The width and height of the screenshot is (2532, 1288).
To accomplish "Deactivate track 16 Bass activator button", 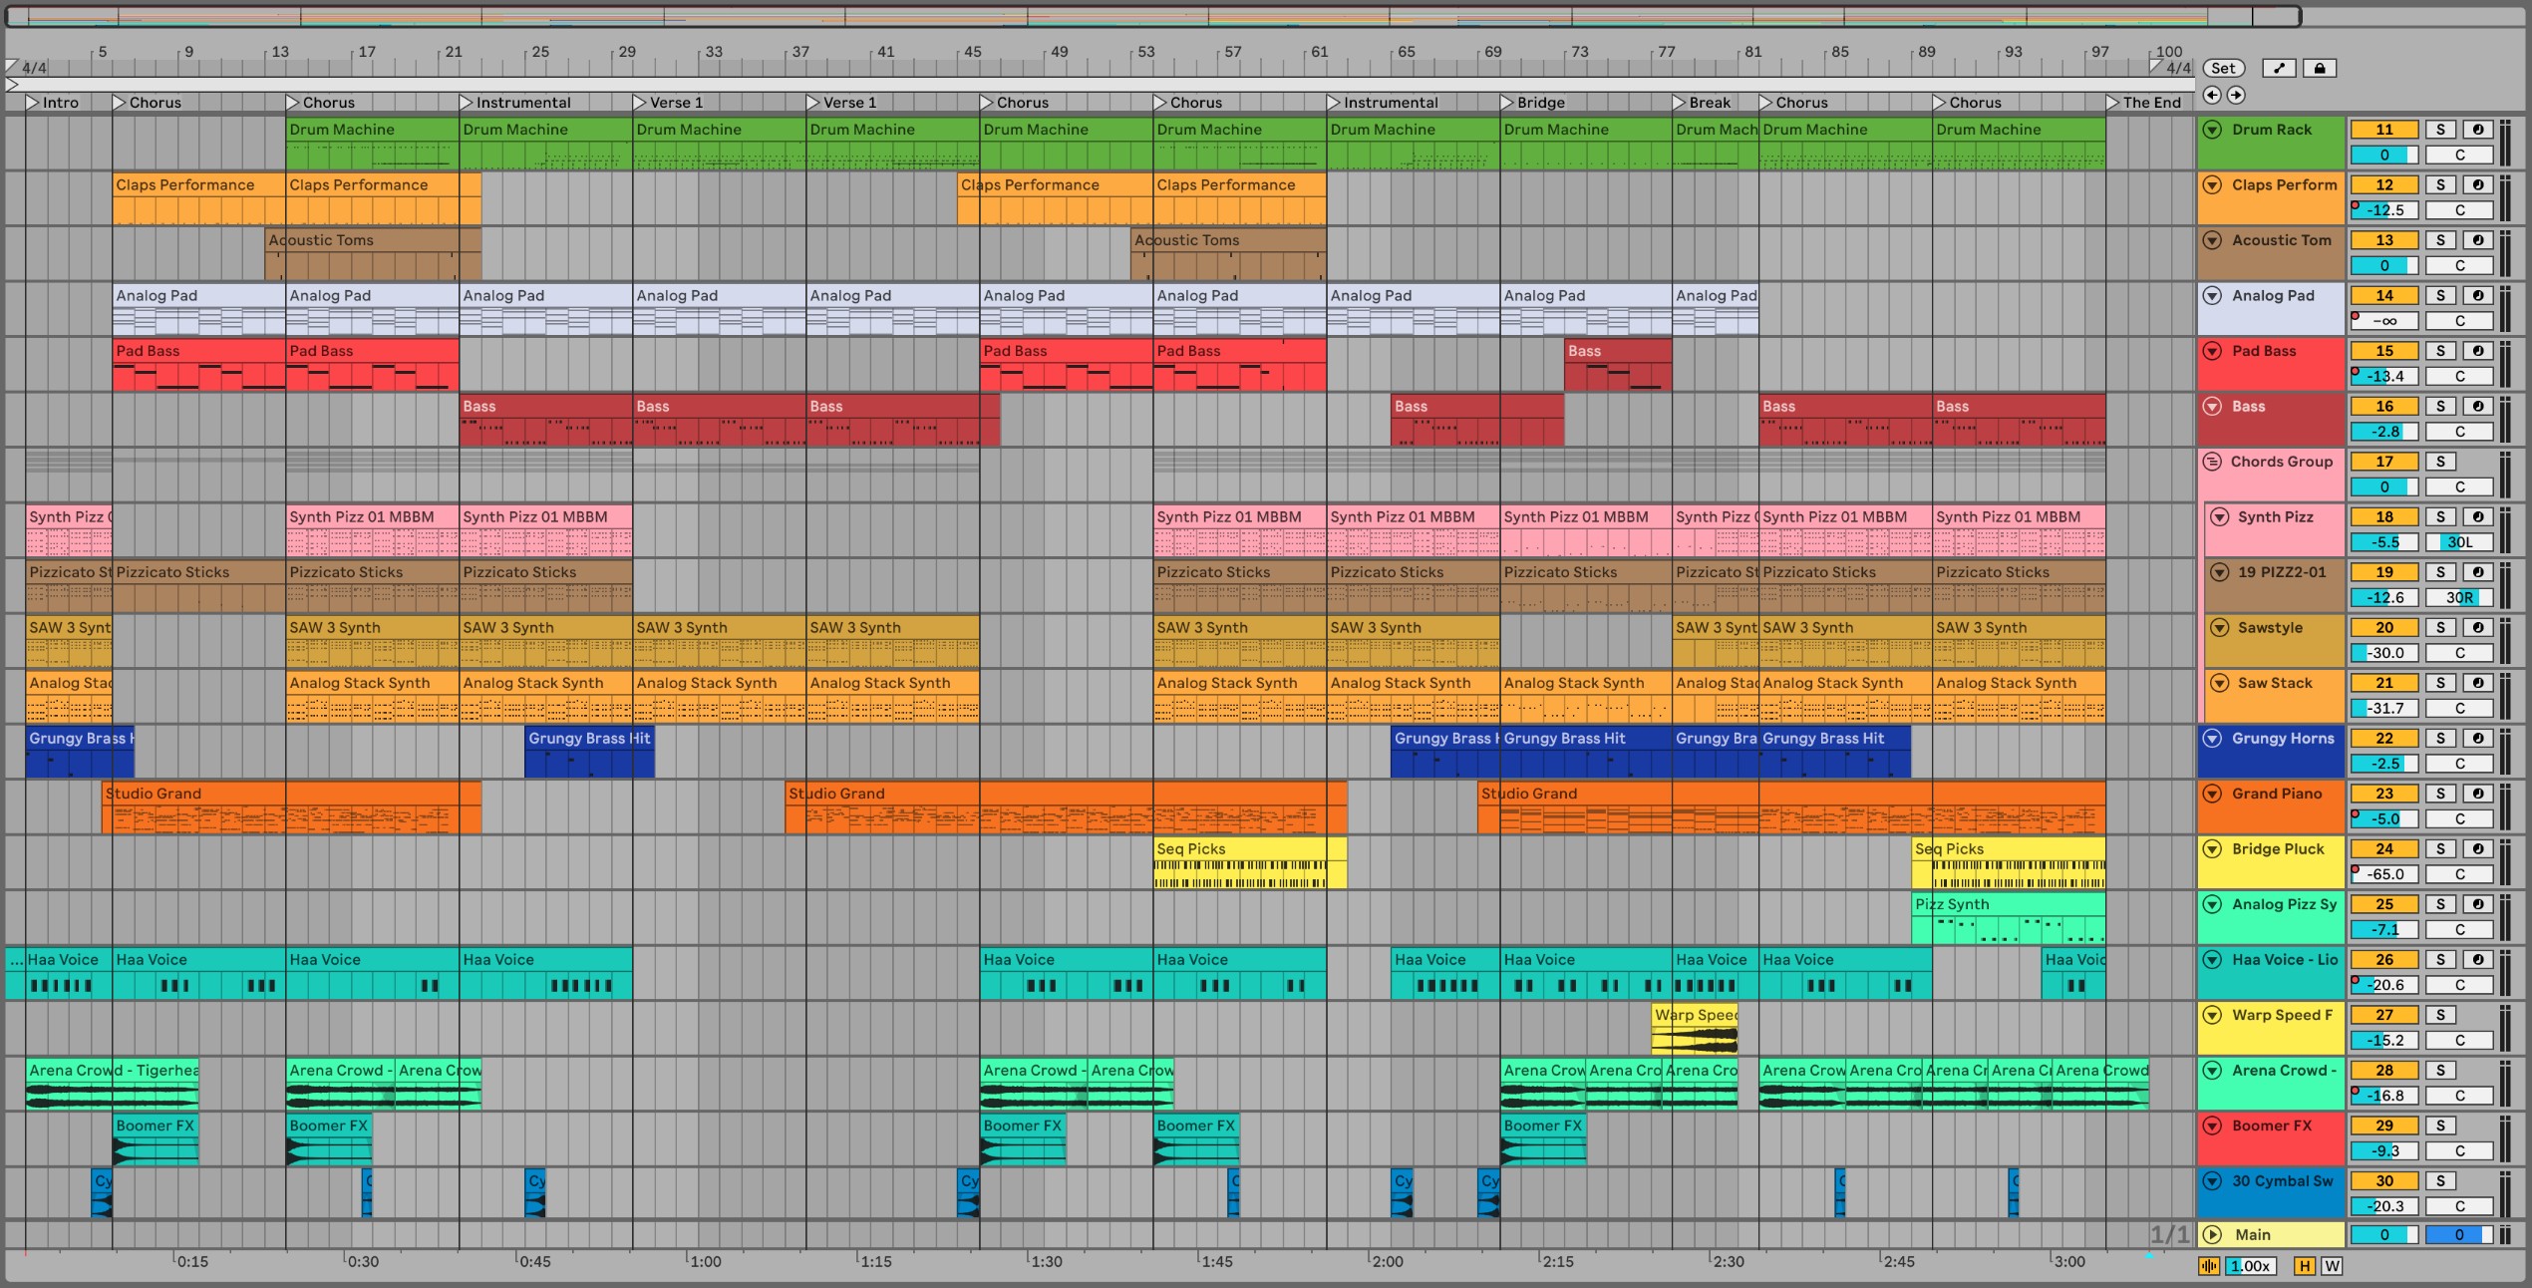I will tap(2383, 407).
